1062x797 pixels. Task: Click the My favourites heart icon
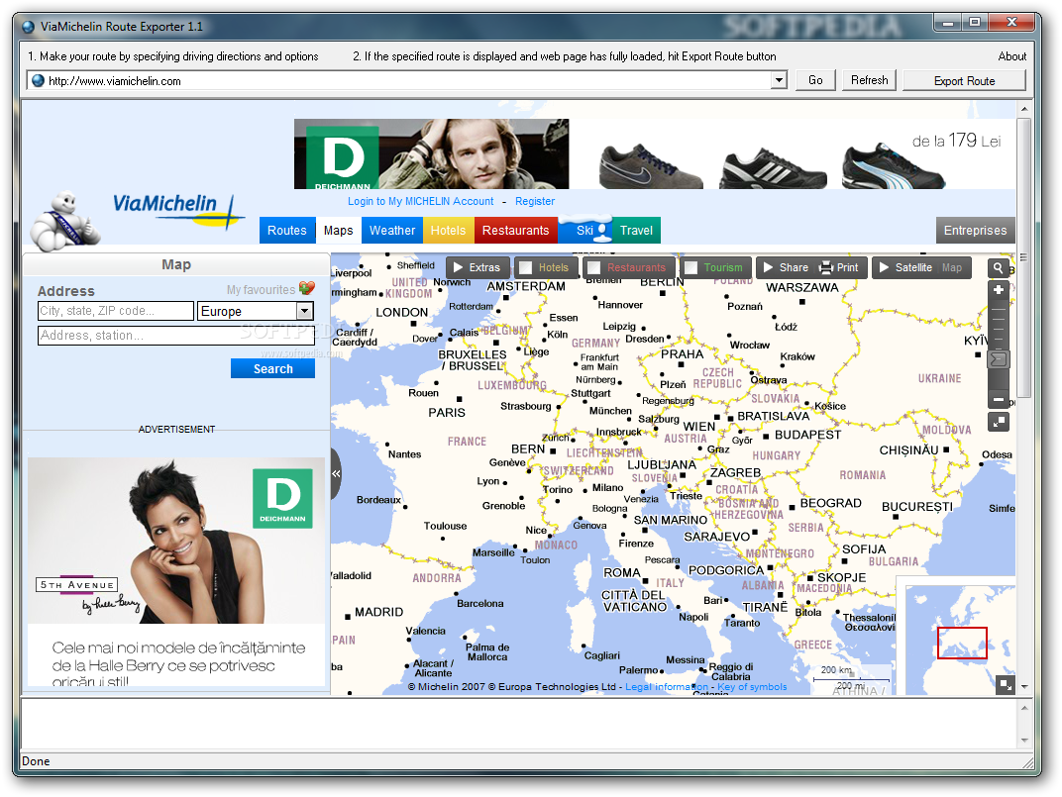[307, 288]
